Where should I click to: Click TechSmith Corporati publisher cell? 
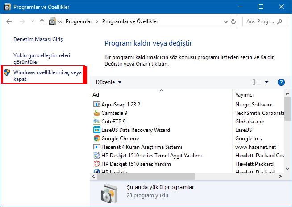(259, 113)
